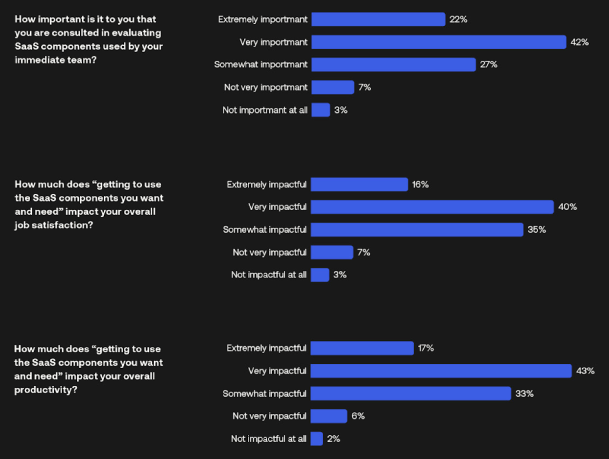
Task: Click the 2% percentage value
Action: tap(333, 439)
